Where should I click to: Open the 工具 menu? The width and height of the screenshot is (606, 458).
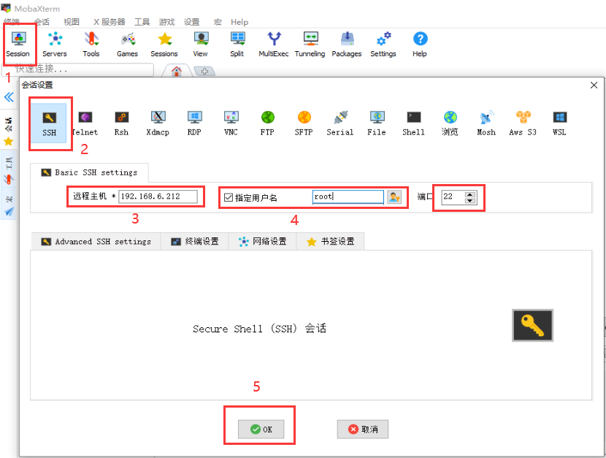(x=142, y=22)
